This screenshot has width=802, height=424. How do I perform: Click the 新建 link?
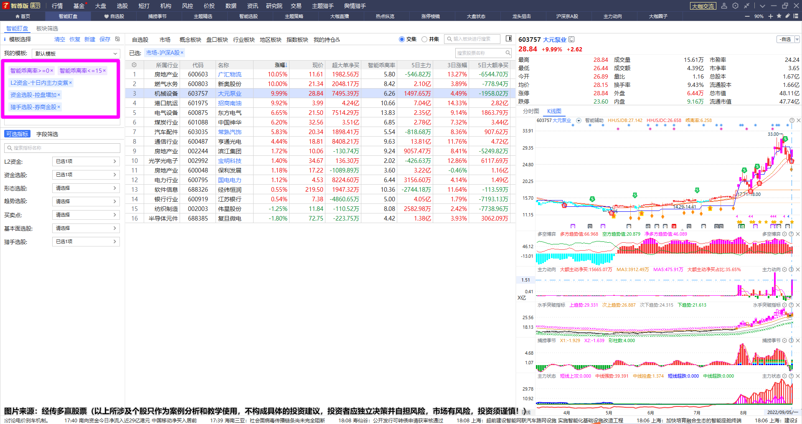pos(90,39)
